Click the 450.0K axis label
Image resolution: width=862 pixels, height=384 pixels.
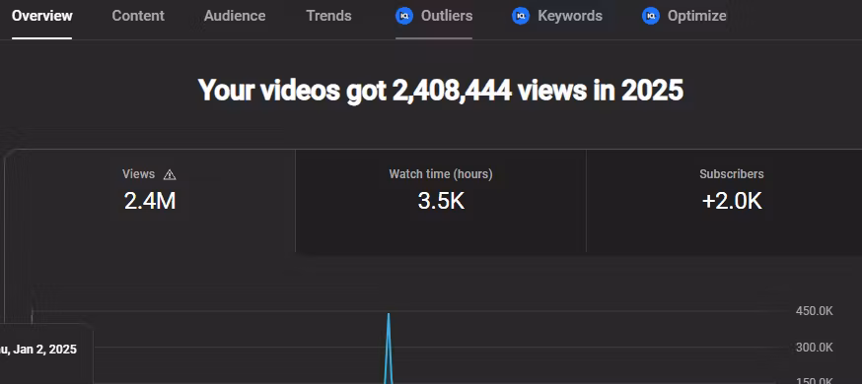815,311
